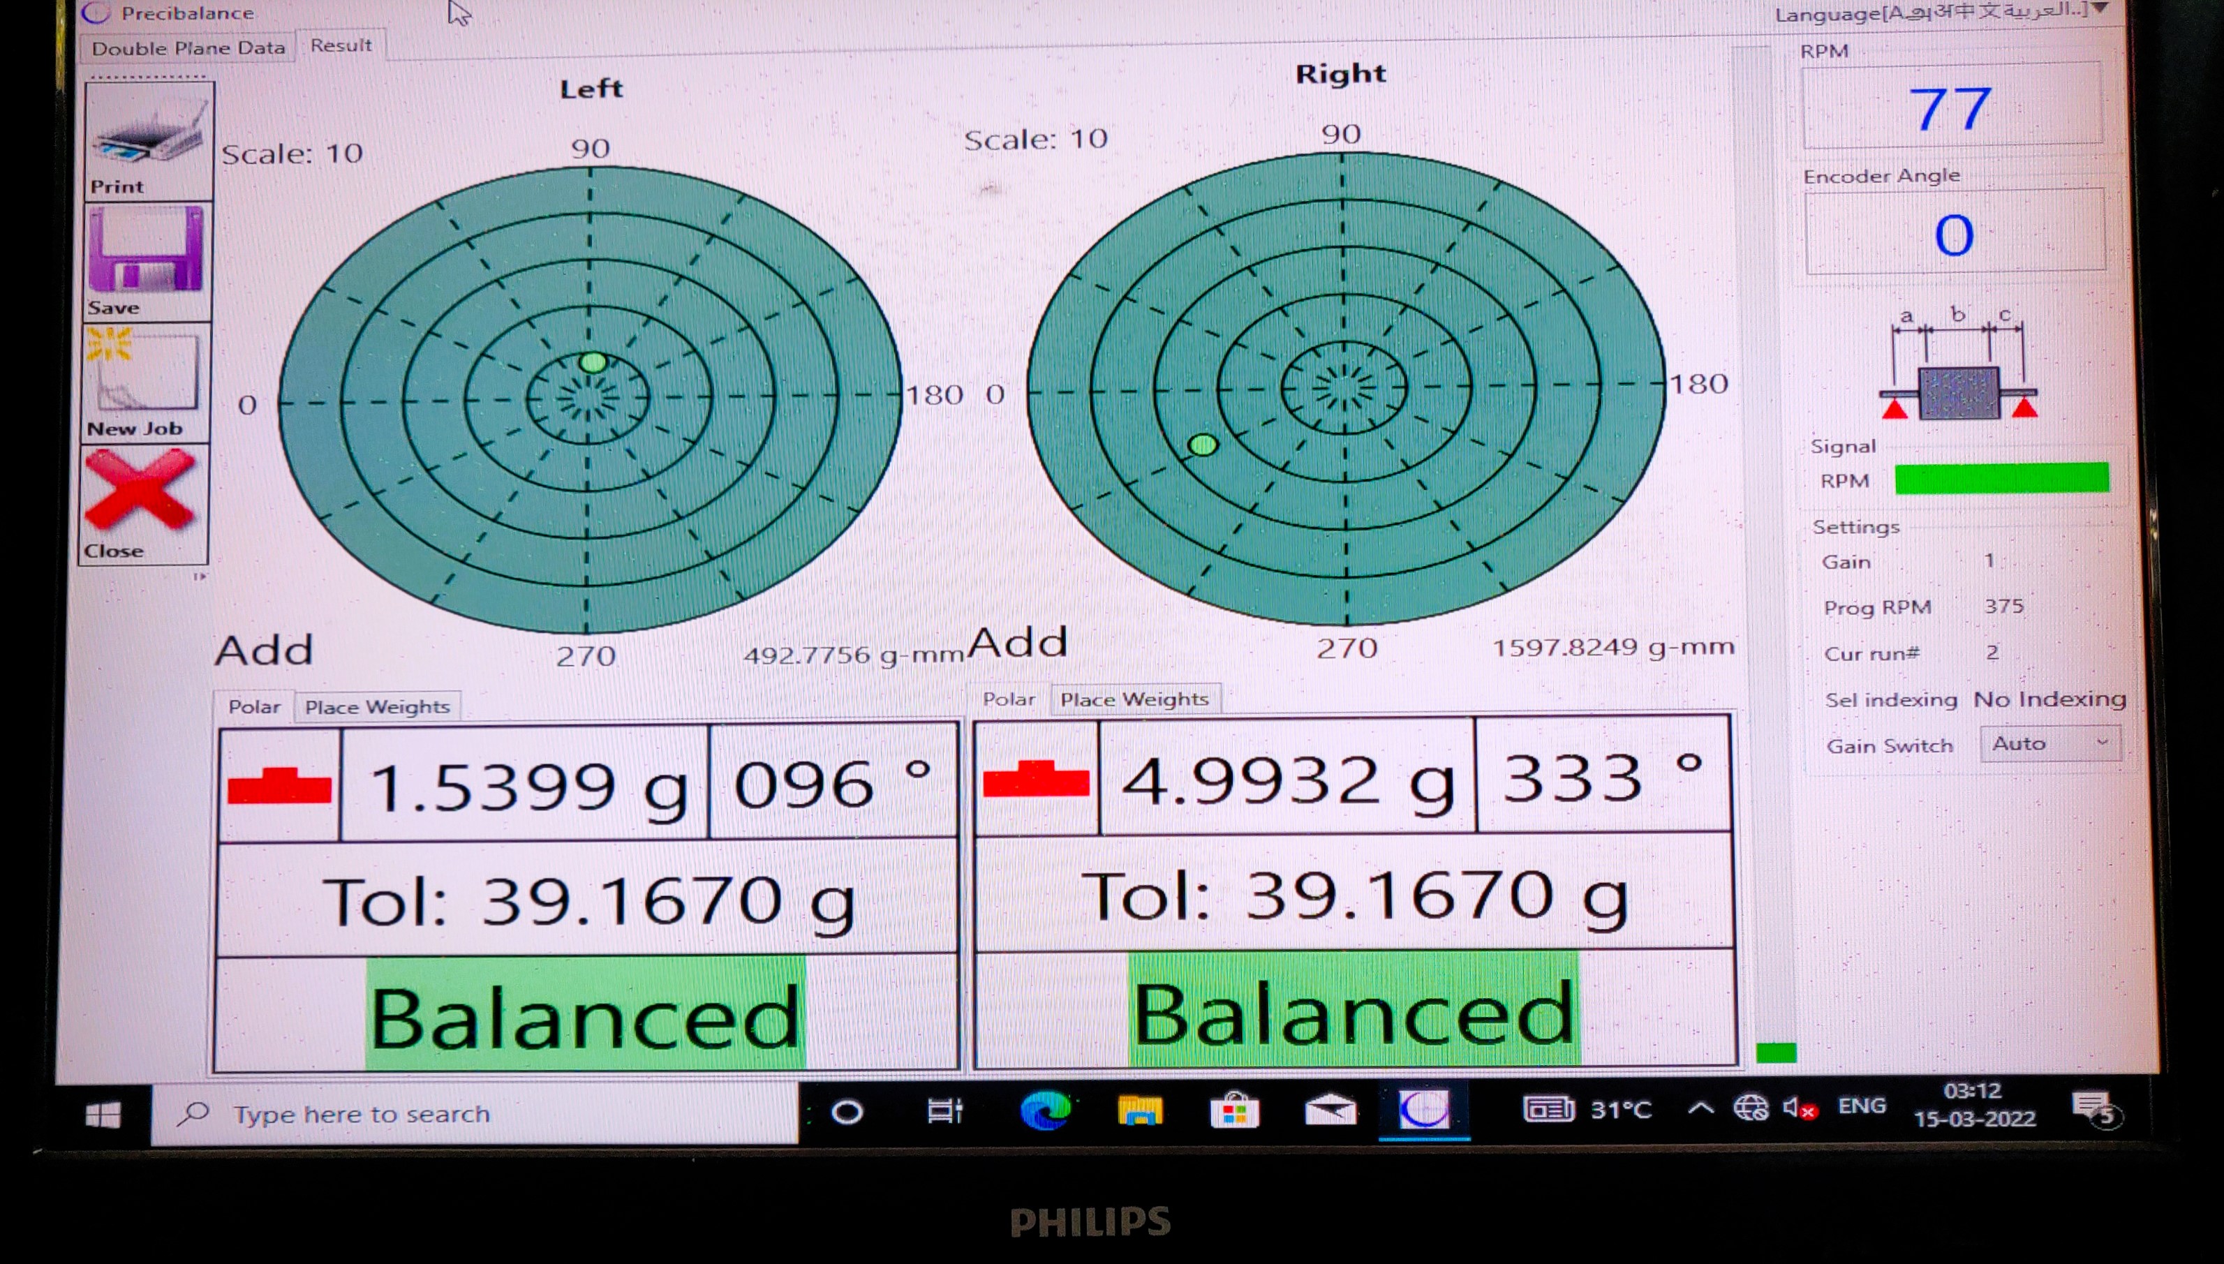The width and height of the screenshot is (2224, 1264).
Task: Select left plane Place Weights tab
Action: [x=377, y=708]
